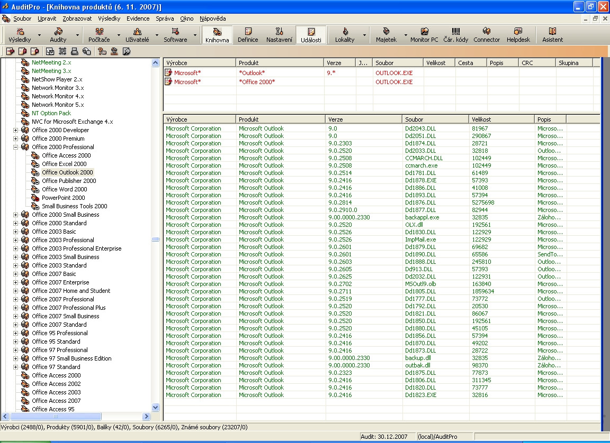Open the Evidence menu

click(x=138, y=19)
